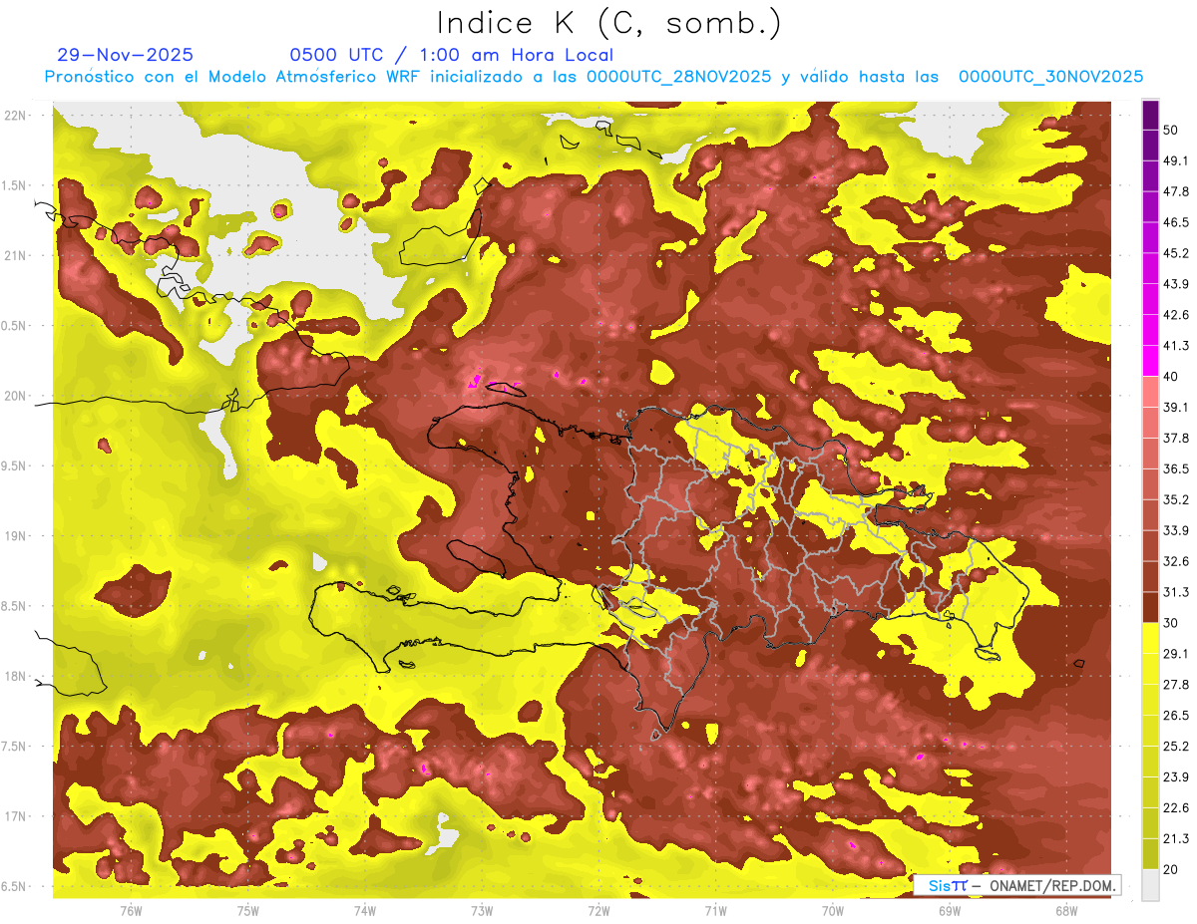1197x924 pixels.
Task: Click the colorbar value '33.9'
Action: (x=1176, y=530)
